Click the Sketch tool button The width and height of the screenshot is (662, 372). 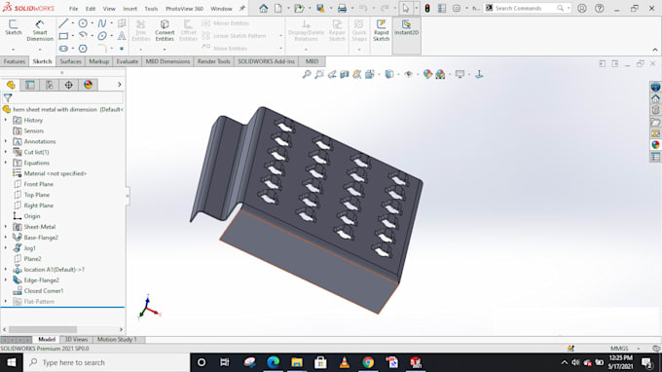click(x=13, y=27)
